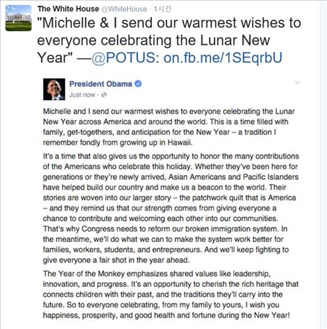Image resolution: width=327 pixels, height=329 pixels.
Task: Click the tweet line "everyone celebrating the Lunar New"
Action: pos(153,40)
